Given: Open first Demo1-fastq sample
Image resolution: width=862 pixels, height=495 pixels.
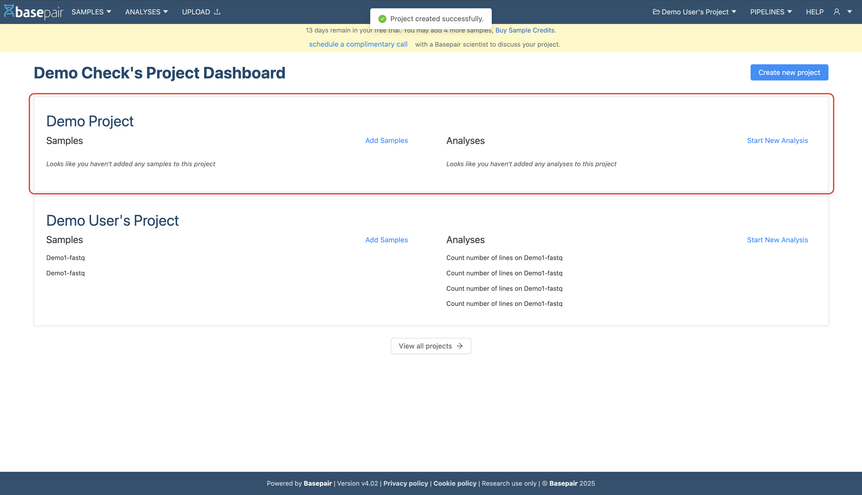Looking at the screenshot, I should pos(65,258).
